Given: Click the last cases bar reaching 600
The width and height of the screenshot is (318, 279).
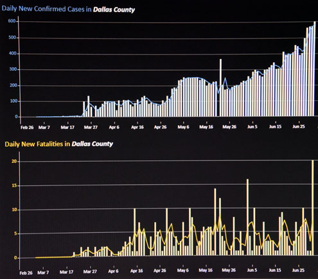Looking at the screenshot, I should click(315, 69).
